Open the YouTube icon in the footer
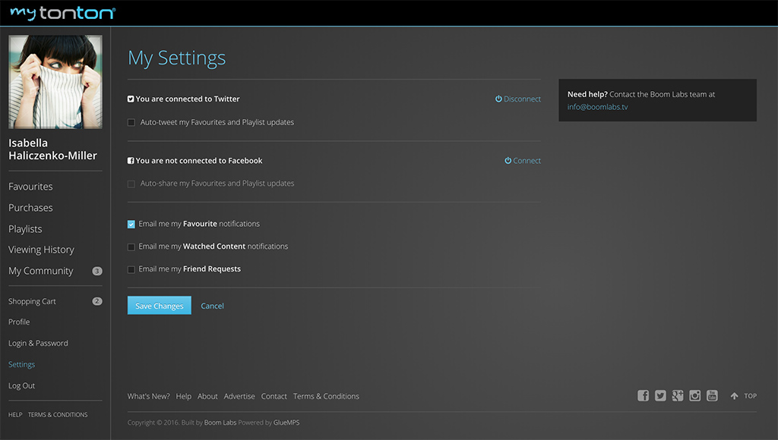The width and height of the screenshot is (778, 440). click(x=712, y=396)
